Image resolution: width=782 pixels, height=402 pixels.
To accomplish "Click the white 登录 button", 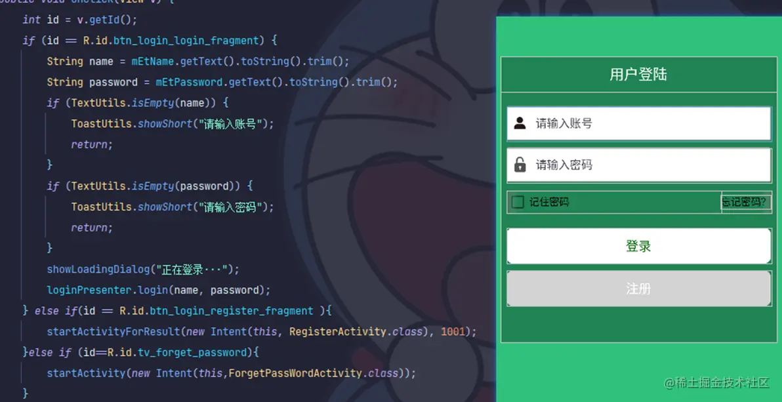I will pyautogui.click(x=639, y=246).
